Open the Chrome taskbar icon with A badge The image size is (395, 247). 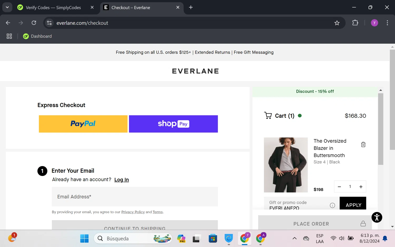(x=260, y=238)
